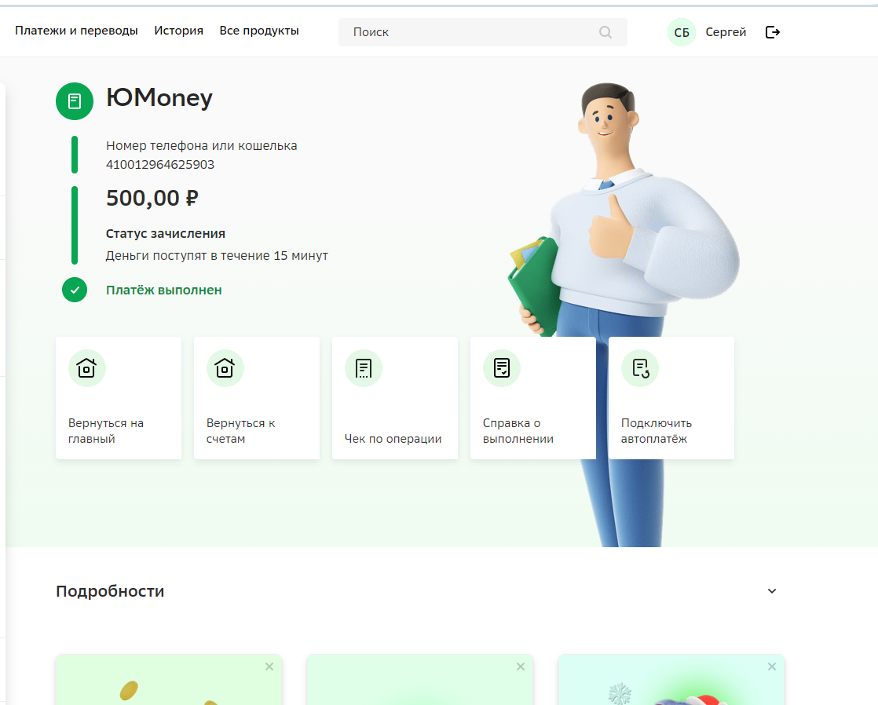Click Платёж выполнен status text

pyautogui.click(x=164, y=290)
